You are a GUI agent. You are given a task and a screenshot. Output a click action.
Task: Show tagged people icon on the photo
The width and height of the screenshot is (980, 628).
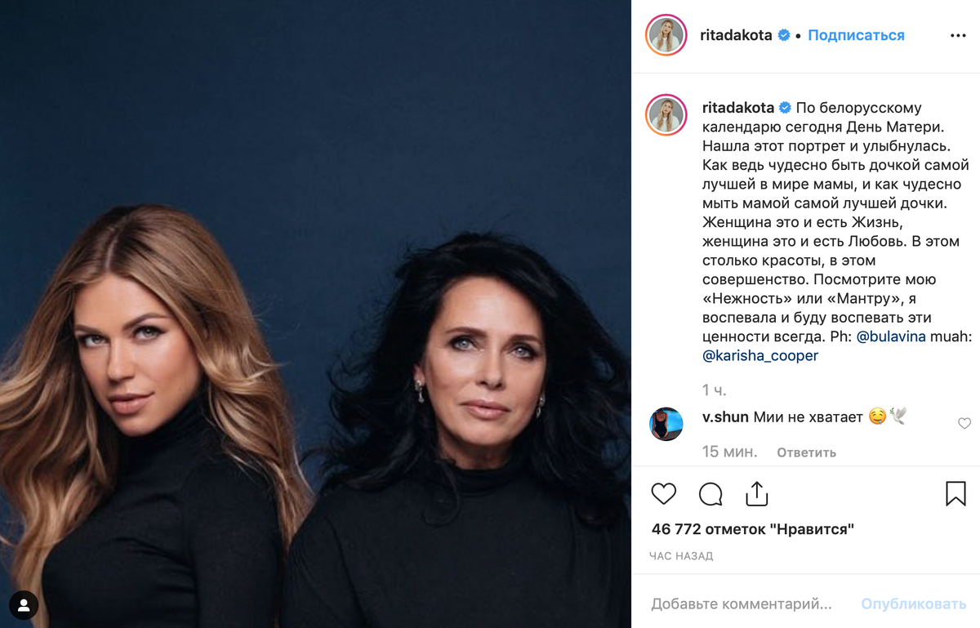click(24, 605)
